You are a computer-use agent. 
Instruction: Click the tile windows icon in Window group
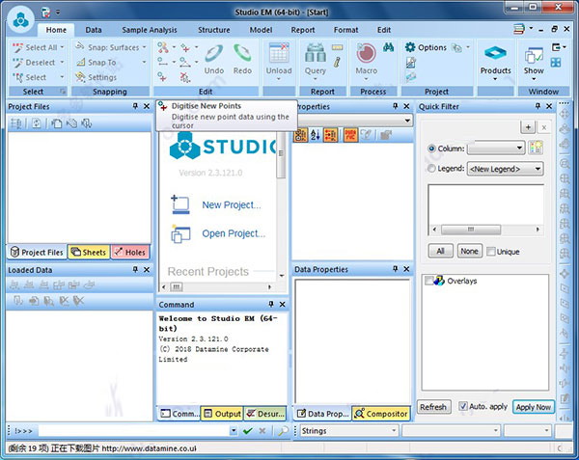coord(556,63)
